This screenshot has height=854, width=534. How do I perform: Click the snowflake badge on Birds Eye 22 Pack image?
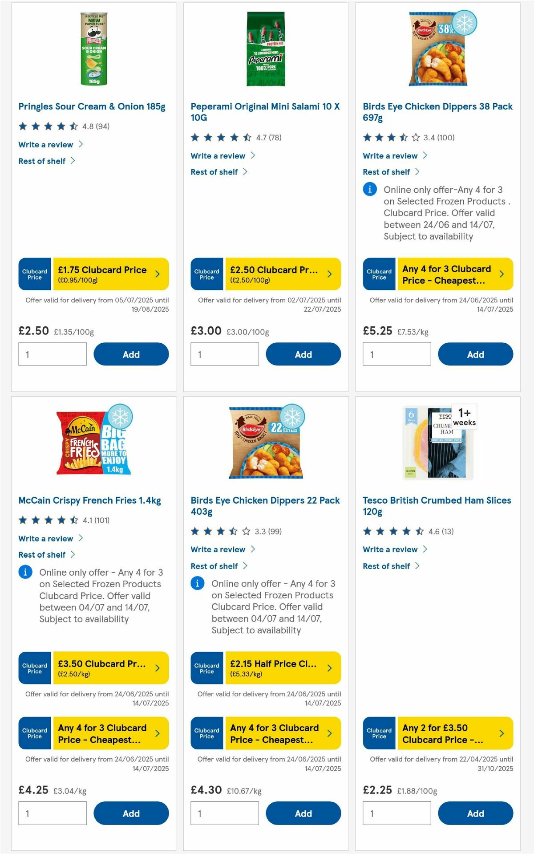pos(294,417)
